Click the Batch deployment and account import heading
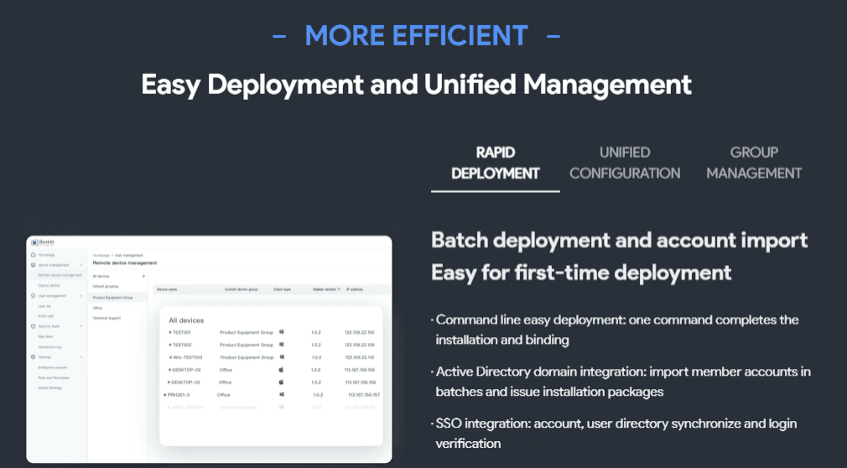 click(x=620, y=240)
